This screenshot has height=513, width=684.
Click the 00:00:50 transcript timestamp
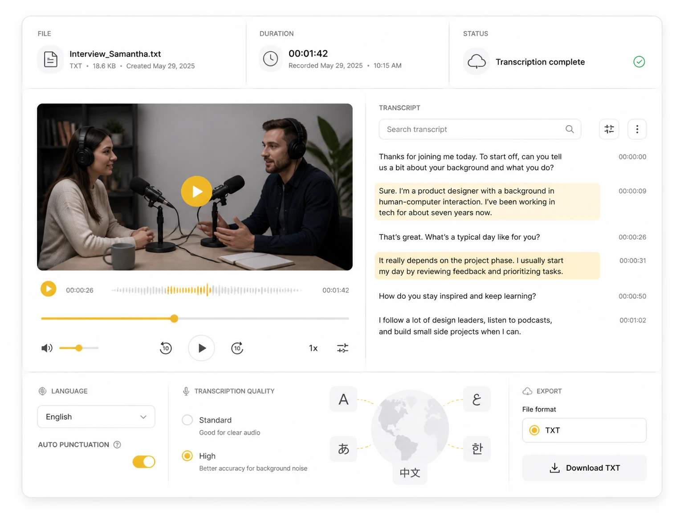click(x=632, y=296)
